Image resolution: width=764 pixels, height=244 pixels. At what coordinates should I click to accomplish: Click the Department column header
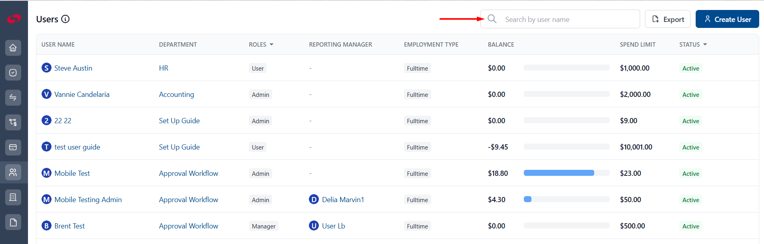click(178, 45)
